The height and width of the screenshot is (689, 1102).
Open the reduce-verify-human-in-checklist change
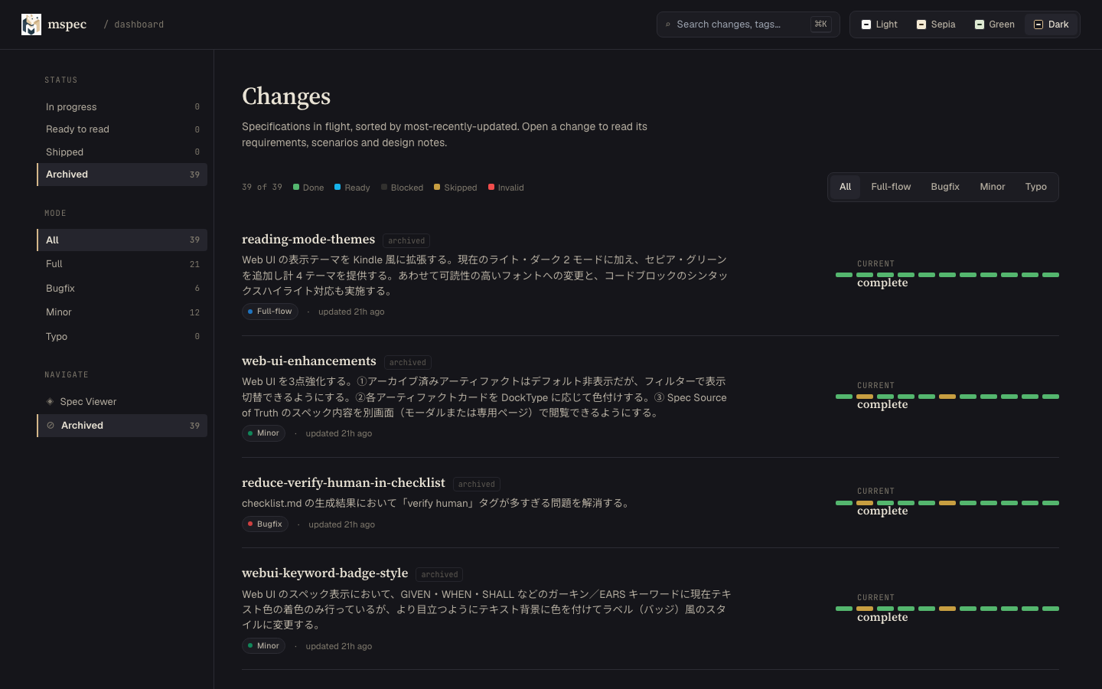pyautogui.click(x=344, y=483)
